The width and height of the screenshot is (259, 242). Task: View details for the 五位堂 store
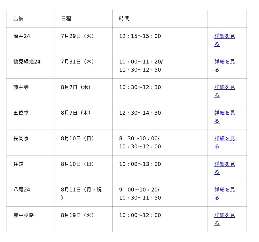[224, 113]
